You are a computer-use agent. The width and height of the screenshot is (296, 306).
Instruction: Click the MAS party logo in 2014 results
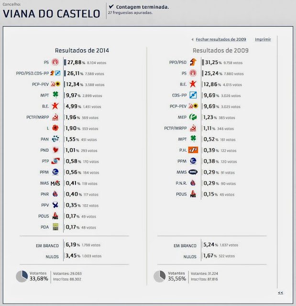pyautogui.click(x=55, y=183)
